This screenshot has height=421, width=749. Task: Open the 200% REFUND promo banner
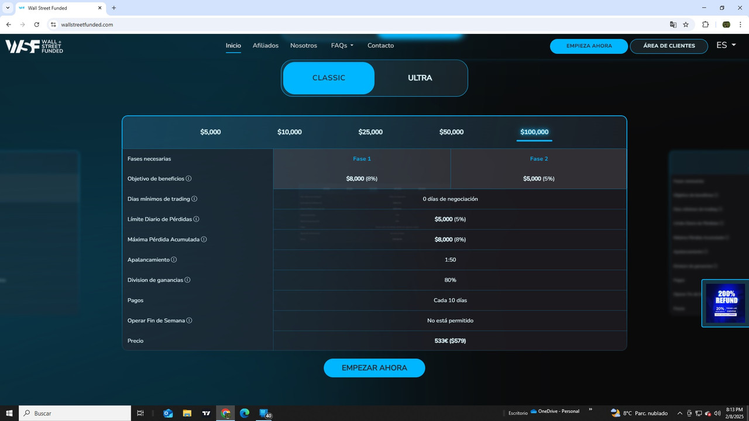(x=726, y=303)
